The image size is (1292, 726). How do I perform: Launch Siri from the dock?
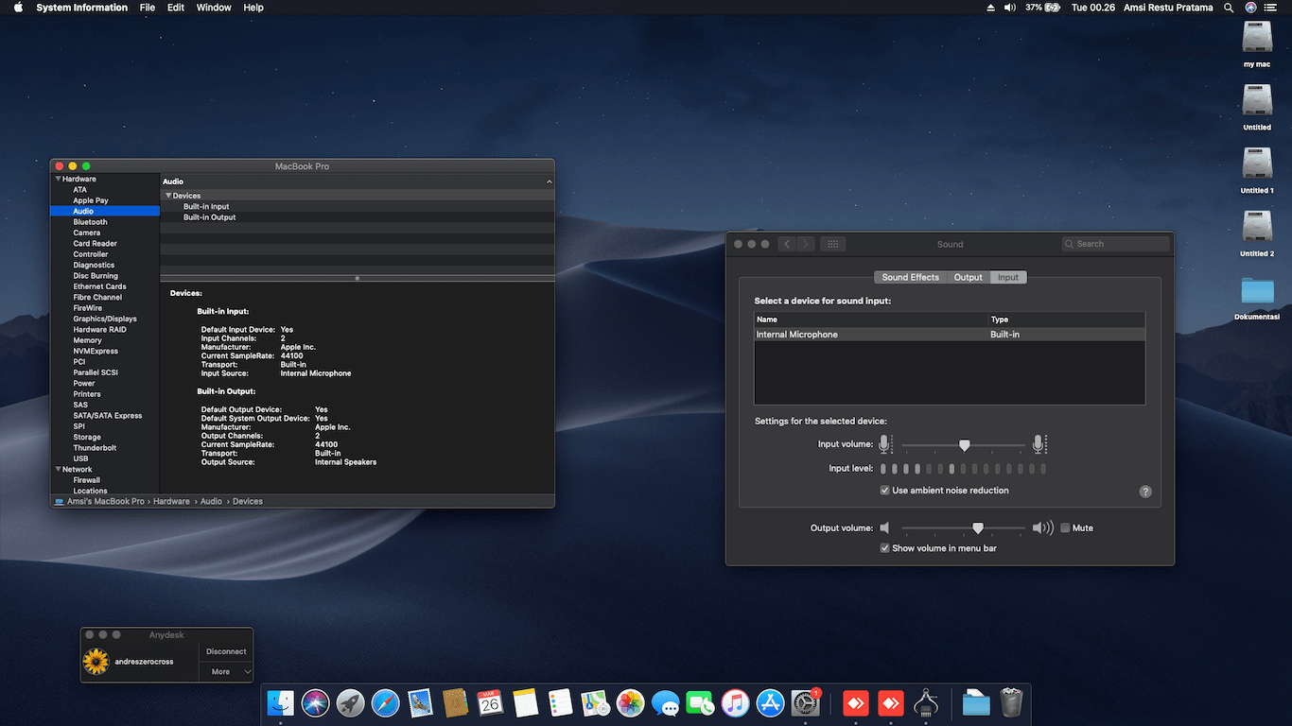click(315, 703)
